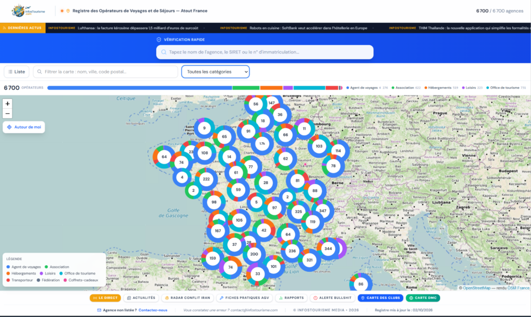Image resolution: width=531 pixels, height=317 pixels.
Task: Click the Fédération legend entry
Action: (x=48, y=280)
